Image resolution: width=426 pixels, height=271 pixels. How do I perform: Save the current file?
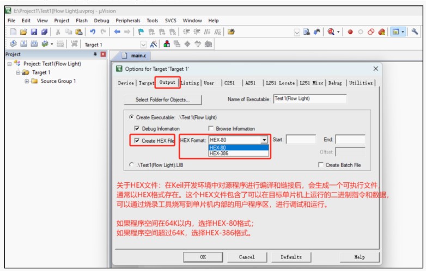pos(34,32)
